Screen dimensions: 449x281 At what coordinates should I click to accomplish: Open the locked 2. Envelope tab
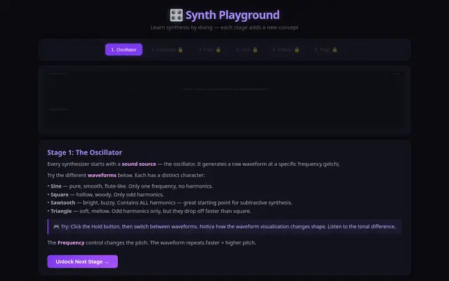[x=167, y=50]
